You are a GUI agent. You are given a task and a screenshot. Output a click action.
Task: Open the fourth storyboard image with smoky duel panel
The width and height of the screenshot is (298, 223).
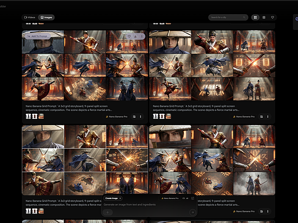(x=212, y=160)
